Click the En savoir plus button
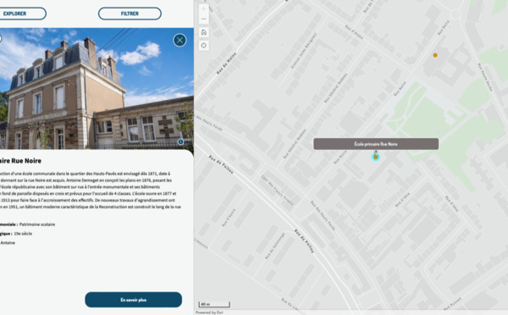The height and width of the screenshot is (315, 508). pyautogui.click(x=134, y=300)
